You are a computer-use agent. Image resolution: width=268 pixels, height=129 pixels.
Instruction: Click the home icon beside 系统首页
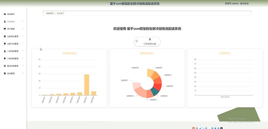coord(5,14)
